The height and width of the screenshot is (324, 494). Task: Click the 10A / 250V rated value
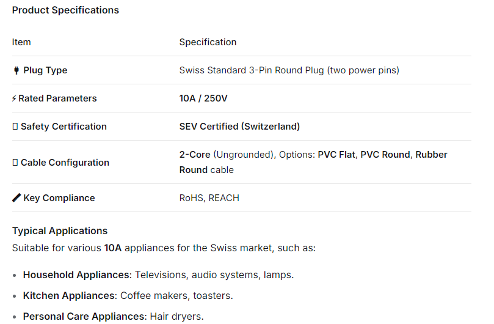(x=203, y=98)
